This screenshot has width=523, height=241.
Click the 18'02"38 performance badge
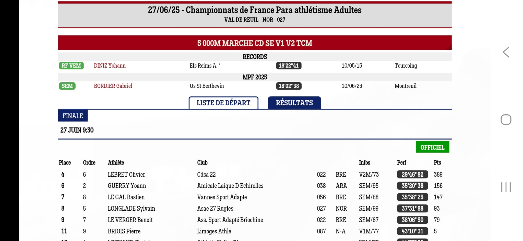point(289,86)
